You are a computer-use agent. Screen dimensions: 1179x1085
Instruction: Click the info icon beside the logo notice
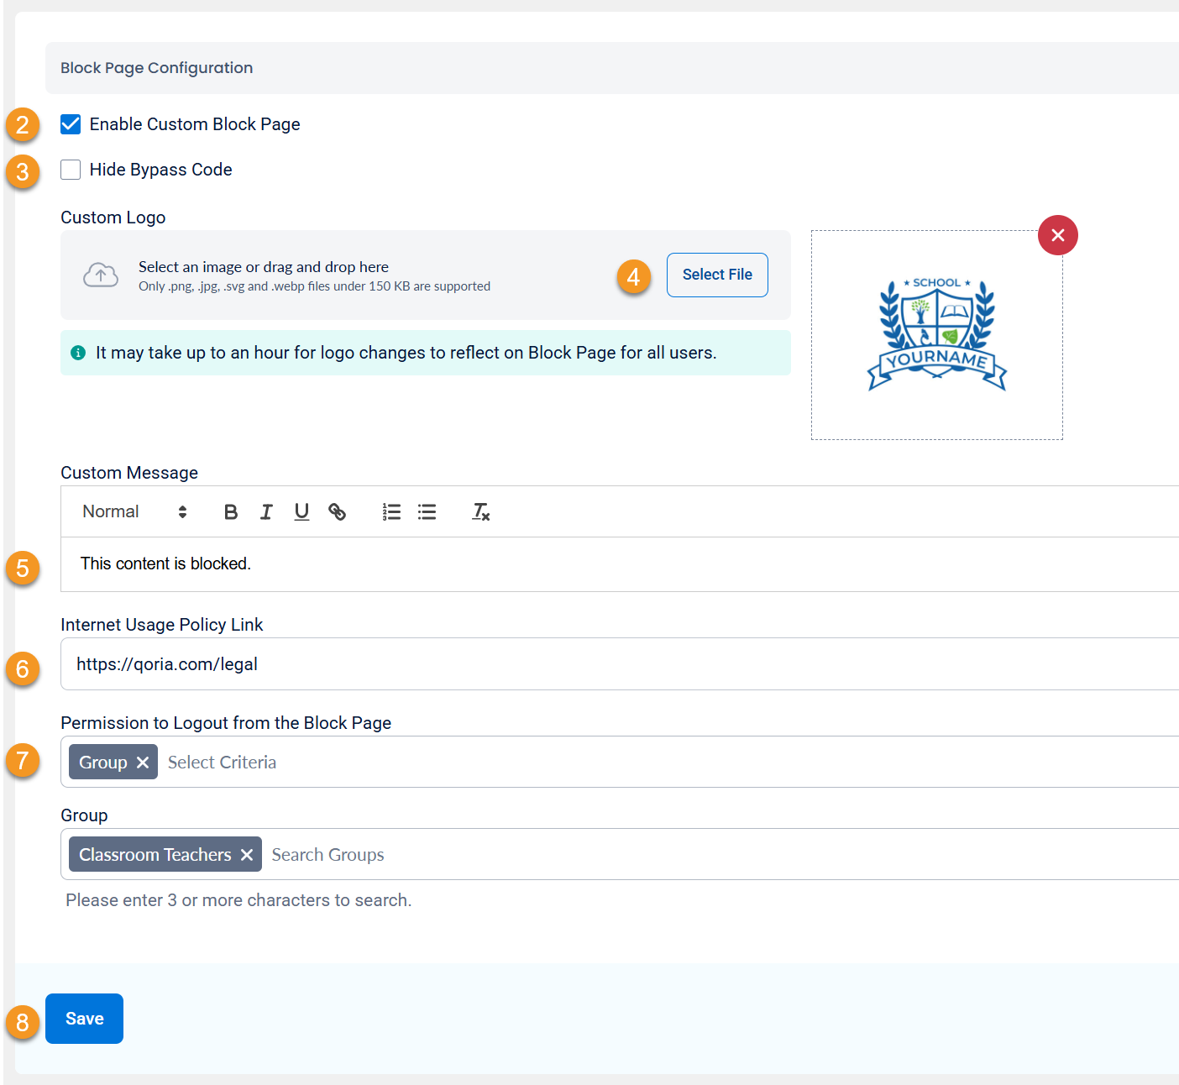coord(78,353)
